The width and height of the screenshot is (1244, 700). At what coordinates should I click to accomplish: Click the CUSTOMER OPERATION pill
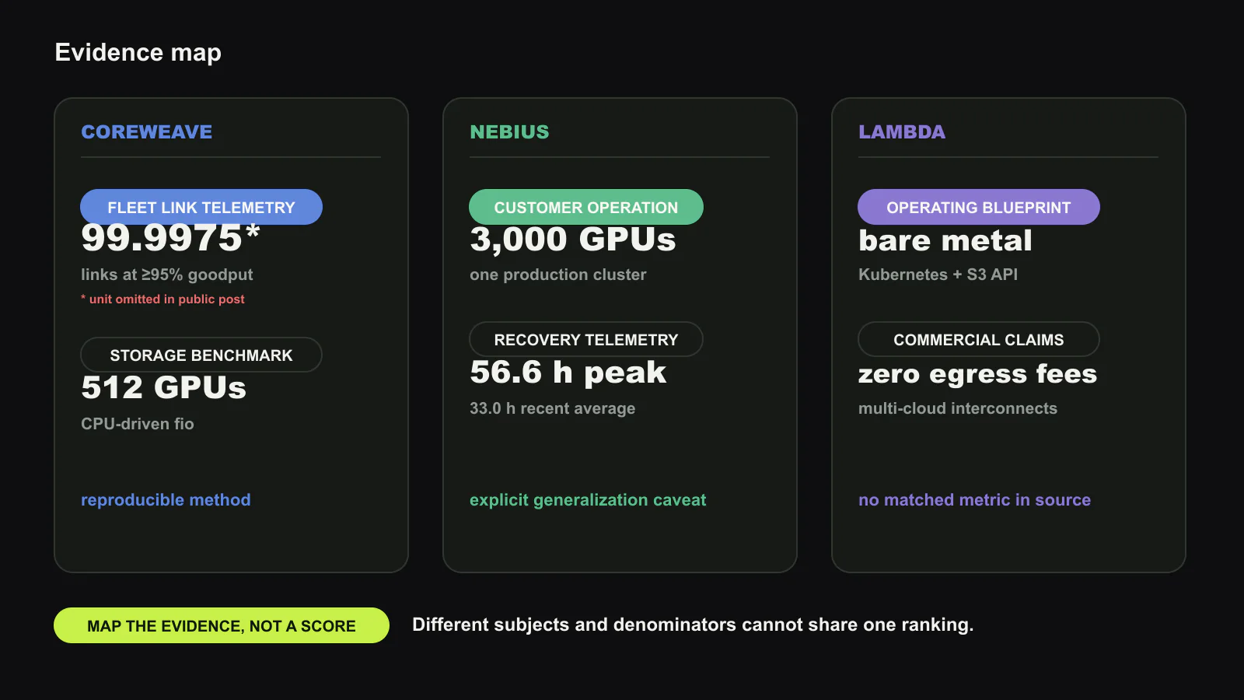point(586,207)
